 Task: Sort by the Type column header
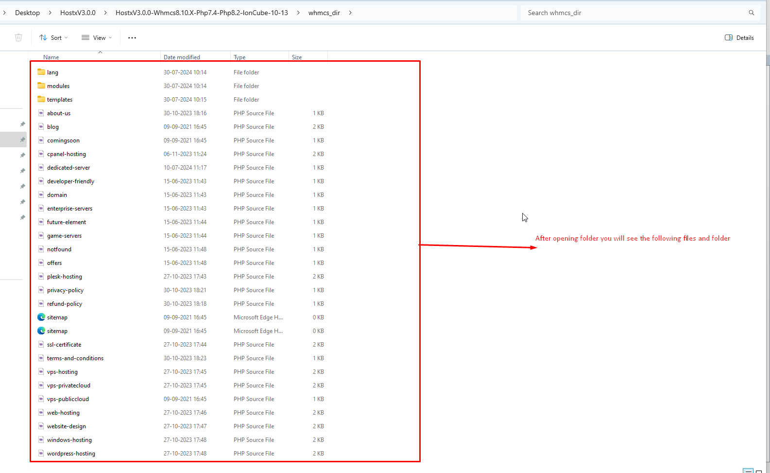(240, 57)
